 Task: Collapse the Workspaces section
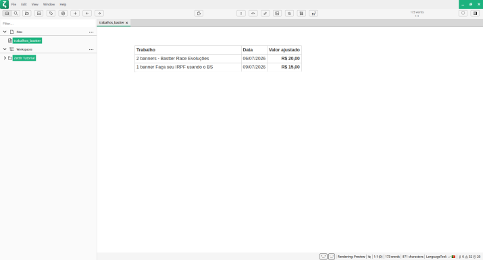pyautogui.click(x=5, y=49)
